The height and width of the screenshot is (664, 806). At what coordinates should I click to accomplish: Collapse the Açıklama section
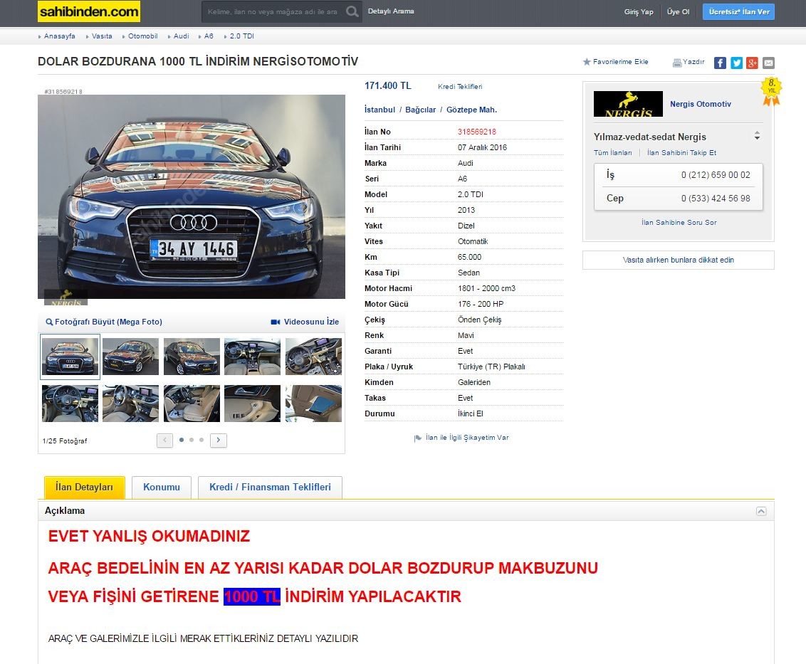point(761,511)
